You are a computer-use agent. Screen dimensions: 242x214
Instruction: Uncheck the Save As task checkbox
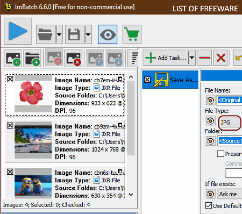[x=147, y=80]
